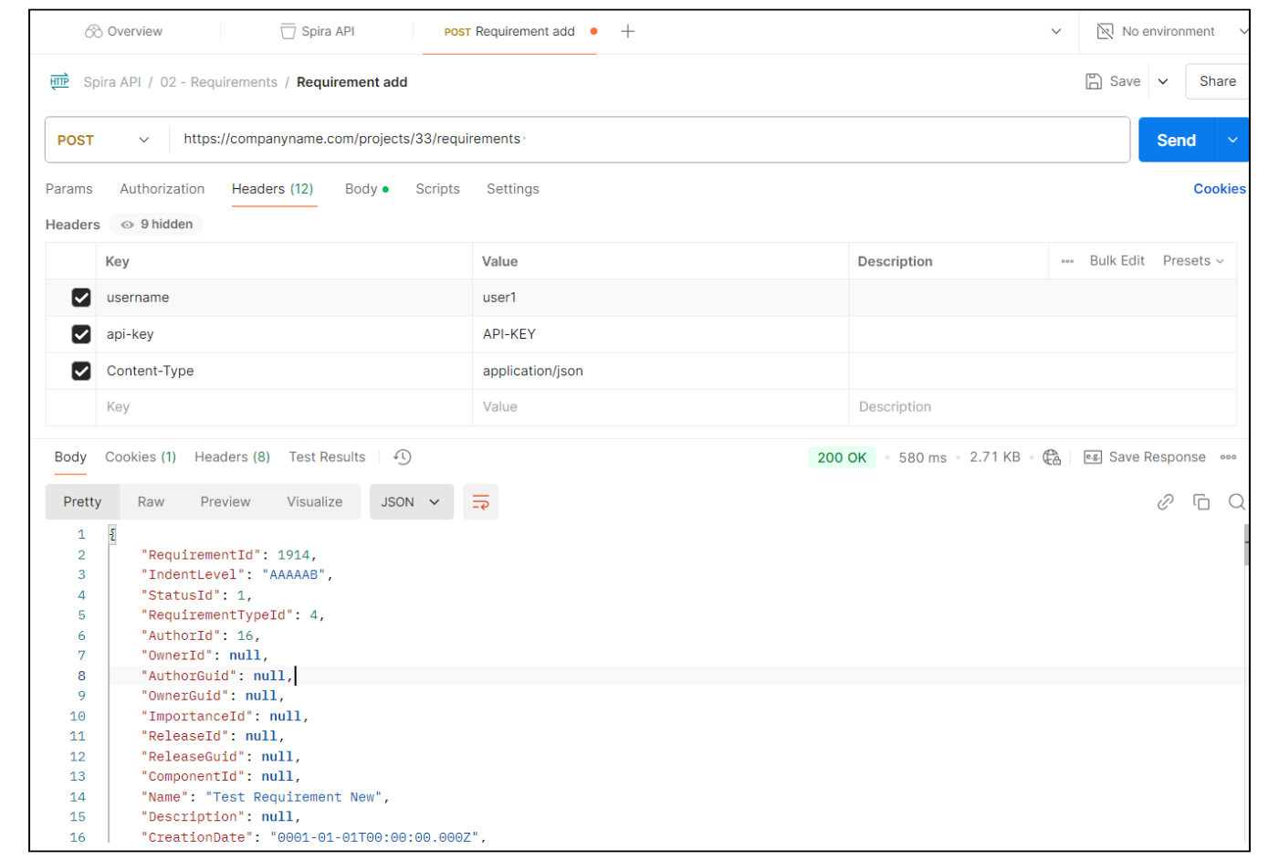Open the Scripts tab

point(437,189)
